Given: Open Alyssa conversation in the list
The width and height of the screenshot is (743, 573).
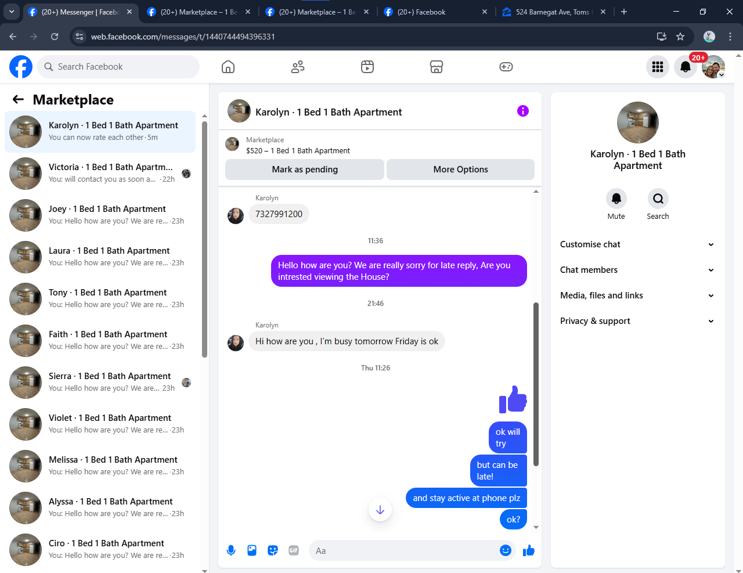Looking at the screenshot, I should (x=100, y=508).
